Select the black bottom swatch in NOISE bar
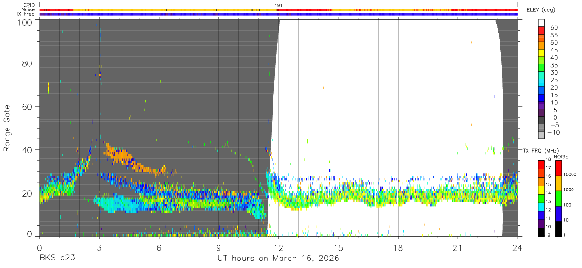 [x=559, y=229]
